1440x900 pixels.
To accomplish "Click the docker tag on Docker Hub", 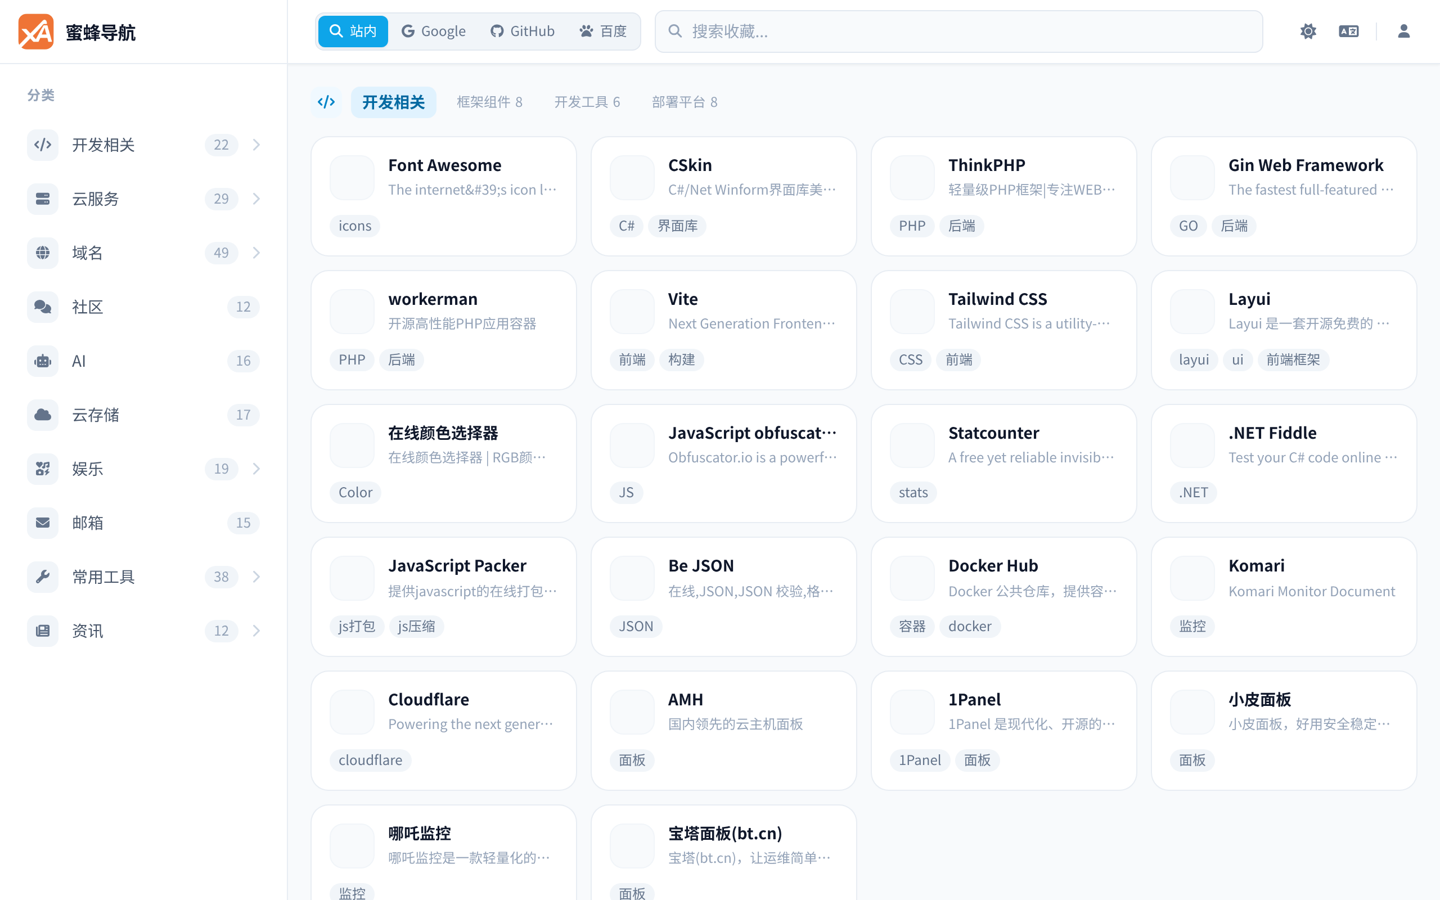I will (x=970, y=626).
